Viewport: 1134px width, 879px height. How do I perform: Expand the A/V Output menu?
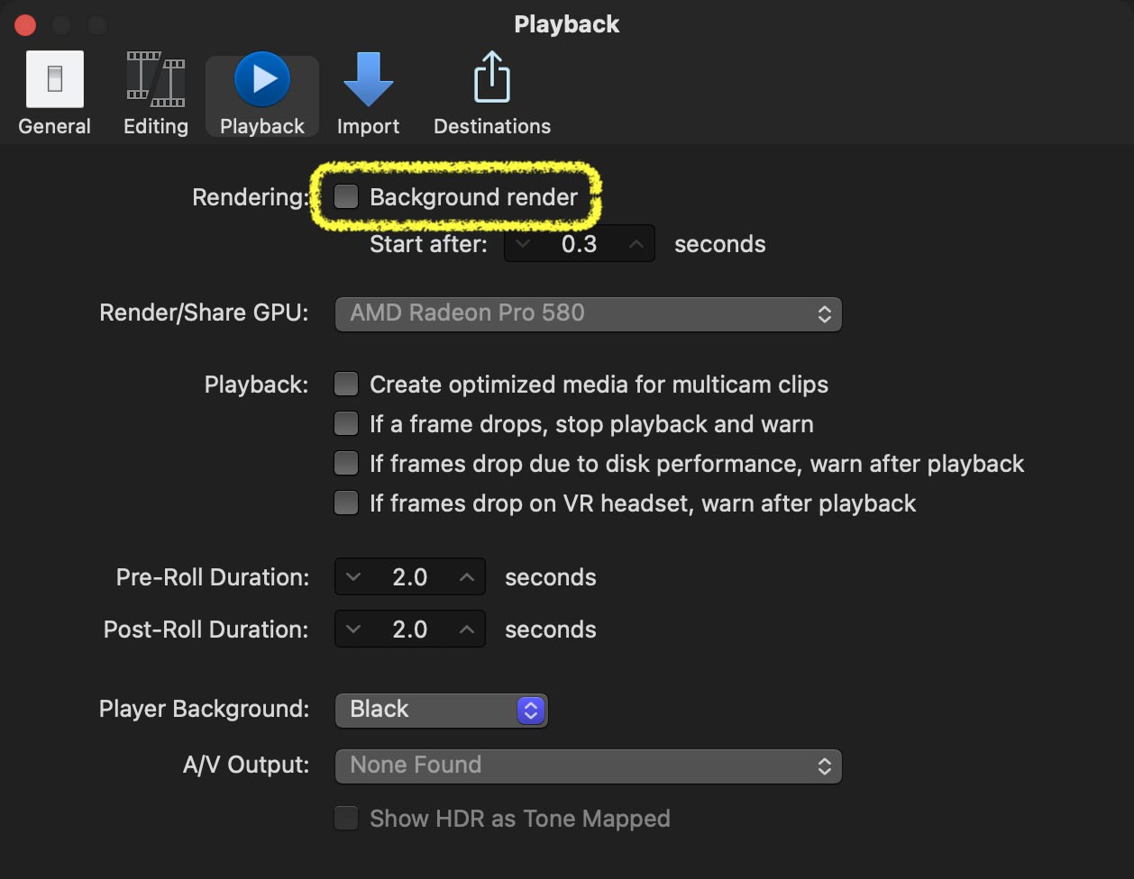[x=588, y=766]
